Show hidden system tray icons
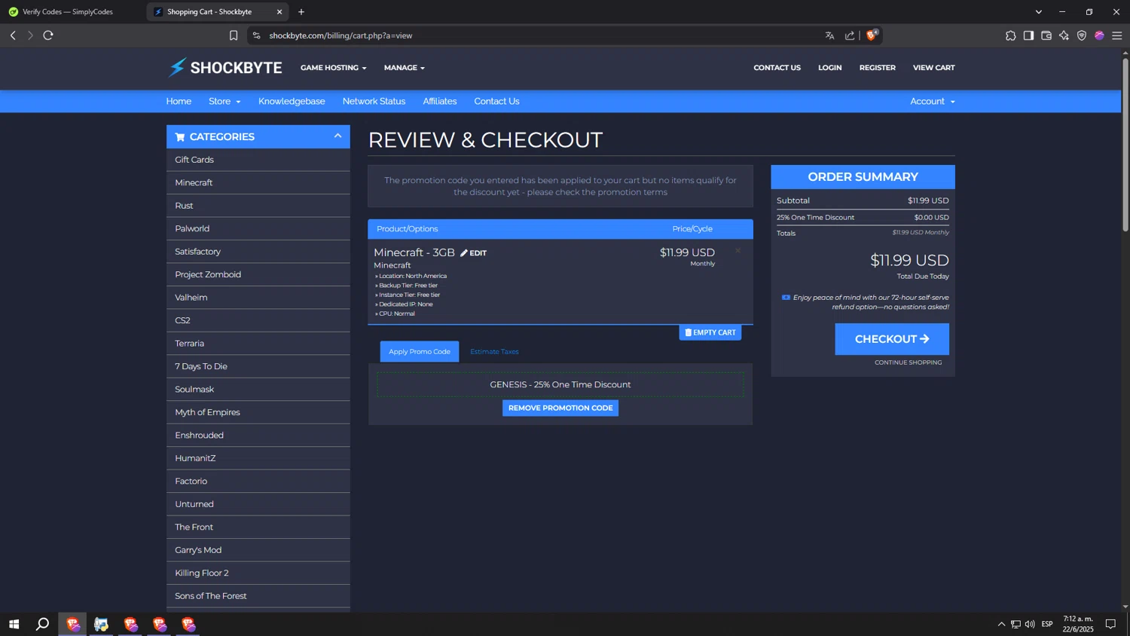Image resolution: width=1130 pixels, height=636 pixels. pyautogui.click(x=1001, y=624)
